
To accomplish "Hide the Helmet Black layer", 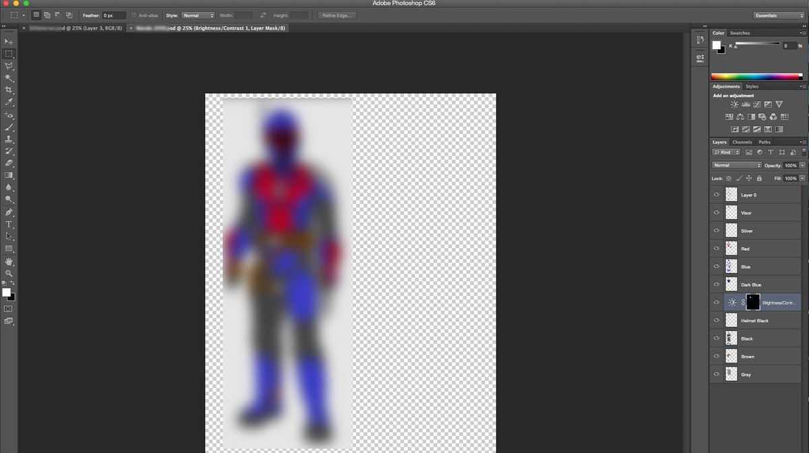I will point(717,320).
